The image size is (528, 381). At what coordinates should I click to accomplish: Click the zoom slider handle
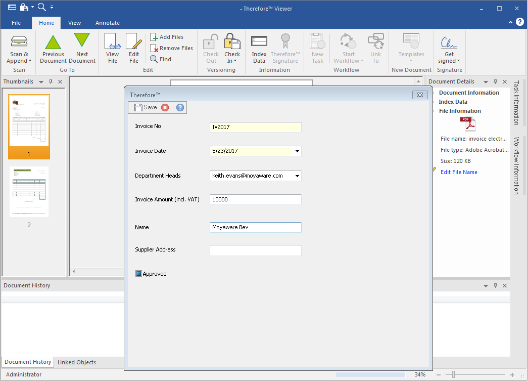(453, 375)
